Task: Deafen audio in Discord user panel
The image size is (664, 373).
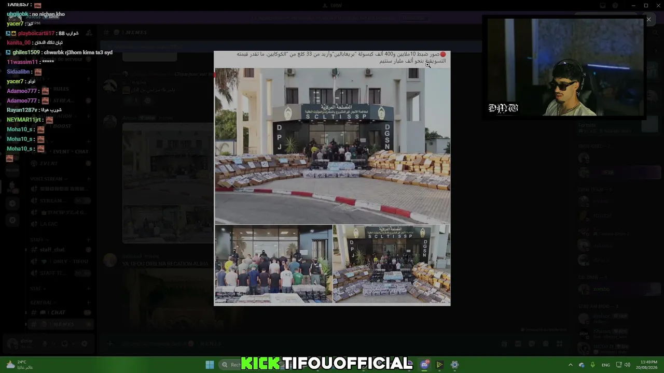Action: pyautogui.click(x=64, y=343)
